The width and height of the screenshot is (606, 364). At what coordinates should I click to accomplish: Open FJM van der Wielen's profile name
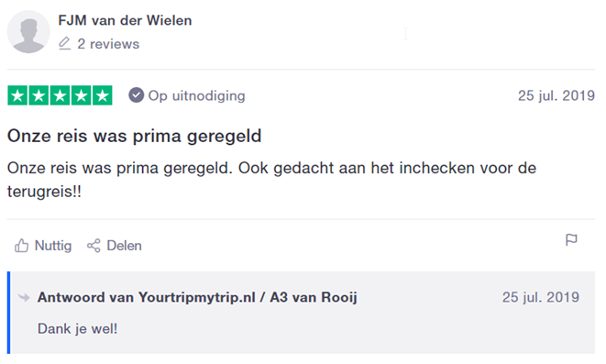[x=125, y=20]
